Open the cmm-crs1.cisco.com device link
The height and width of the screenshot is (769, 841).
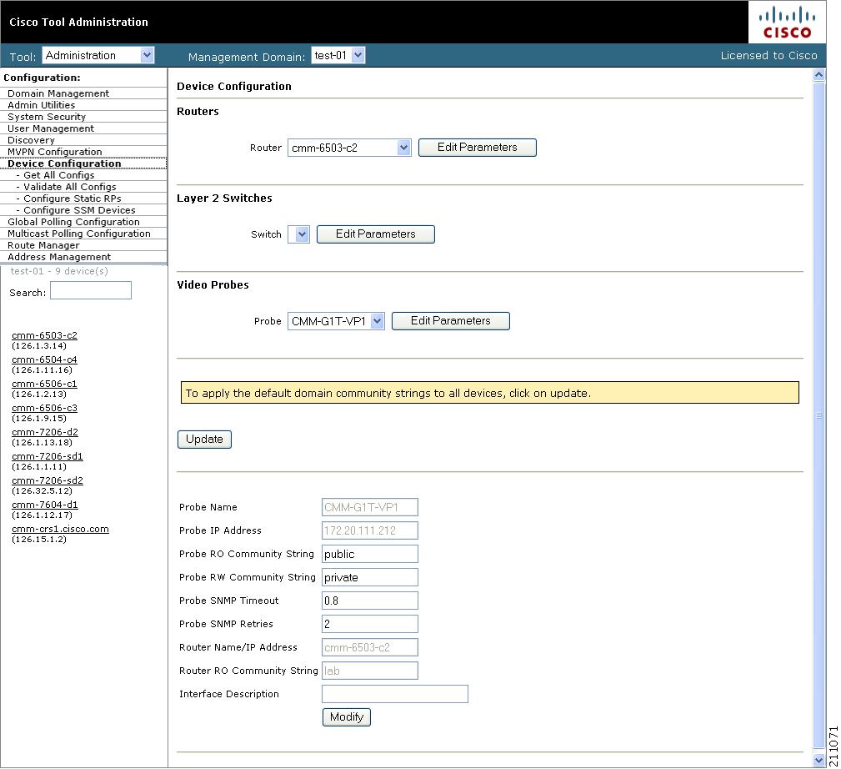(61, 528)
